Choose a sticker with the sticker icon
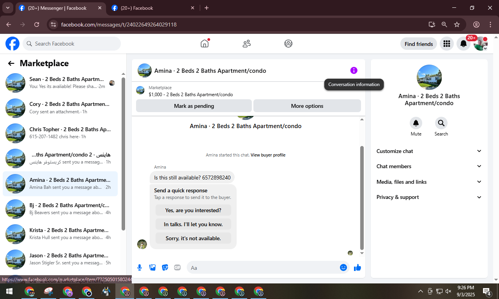Screen dimensions: 499x299 pyautogui.click(x=165, y=267)
